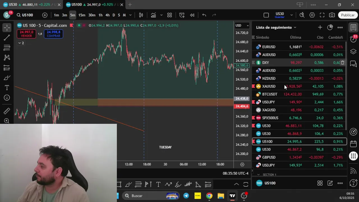
Task: Delete DXY from the watchlist
Action: coord(342,63)
